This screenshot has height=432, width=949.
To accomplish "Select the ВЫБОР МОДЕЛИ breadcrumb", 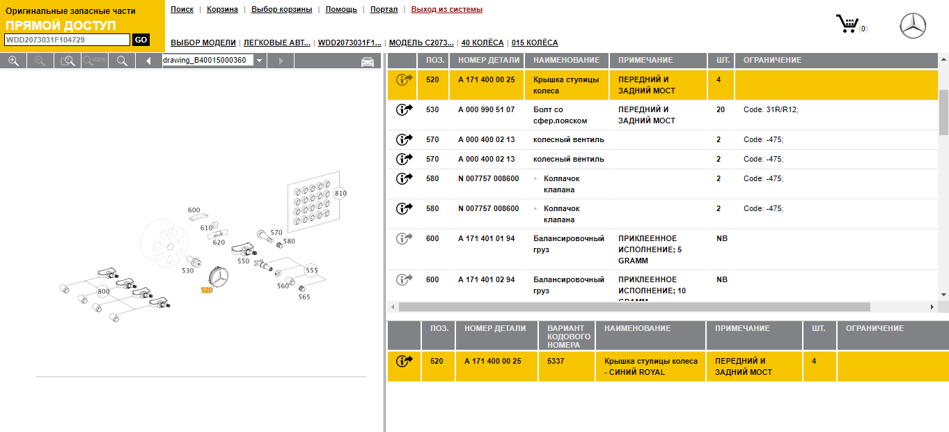I will click(203, 43).
